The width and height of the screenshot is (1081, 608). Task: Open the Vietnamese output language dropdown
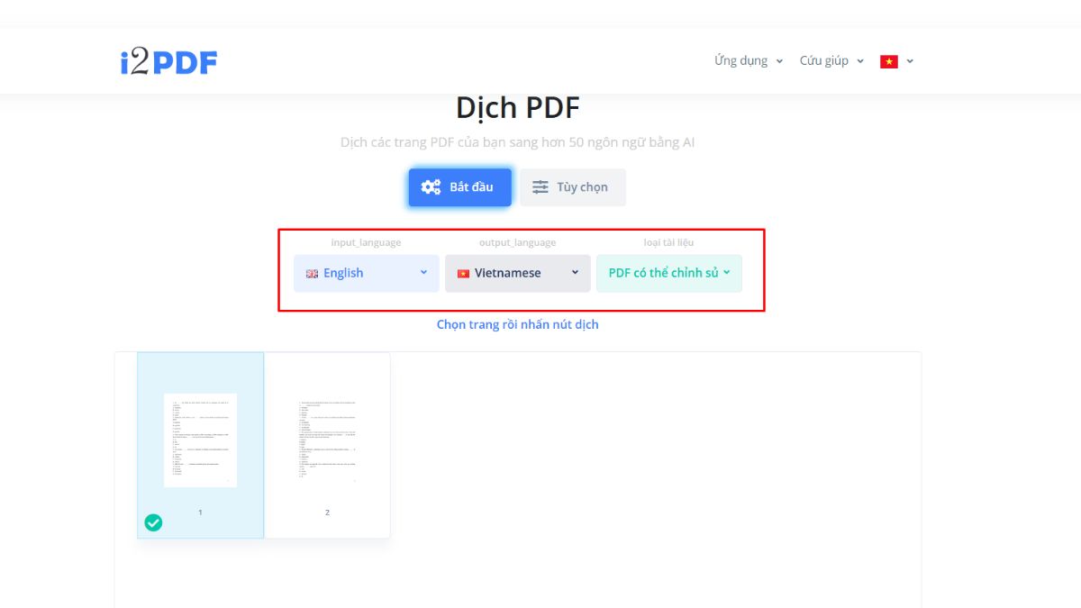pyautogui.click(x=518, y=273)
